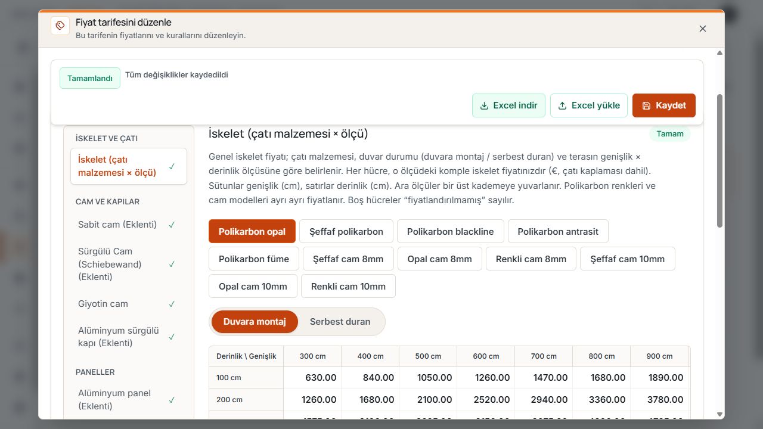Edit the 2100.00 cell in 200 cm row

coord(428,400)
